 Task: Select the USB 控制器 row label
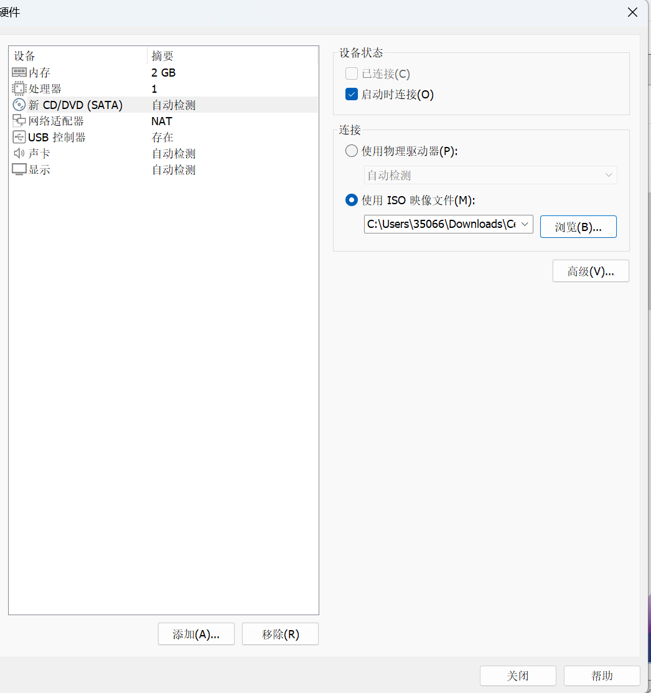pos(57,138)
